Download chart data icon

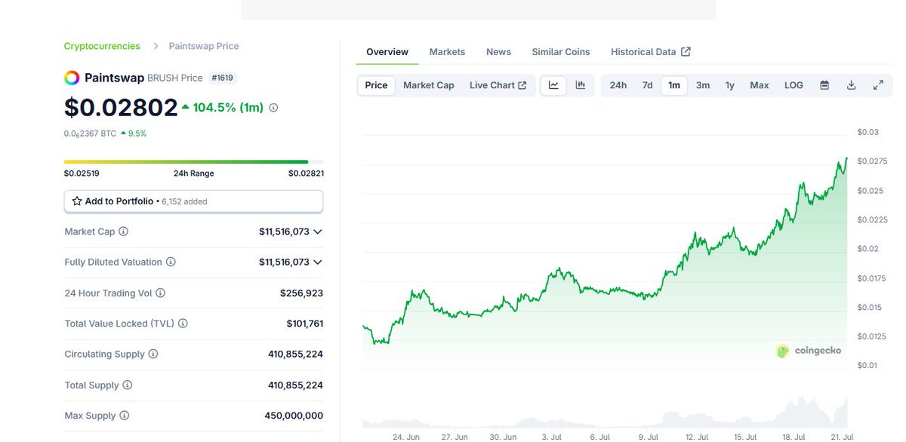coord(851,85)
